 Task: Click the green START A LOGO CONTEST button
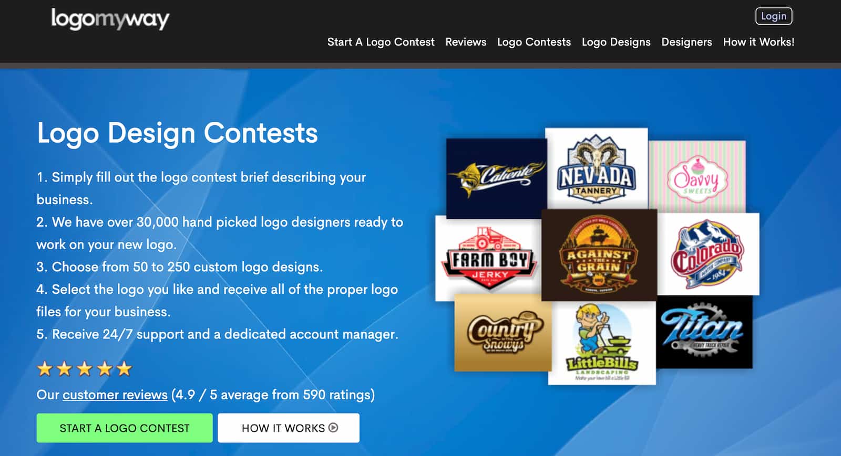coord(125,428)
